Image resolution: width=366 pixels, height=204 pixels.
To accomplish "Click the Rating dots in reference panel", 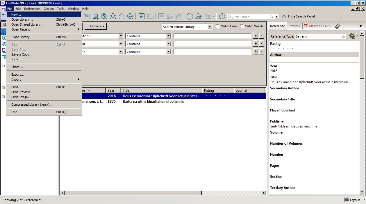I will [x=283, y=49].
